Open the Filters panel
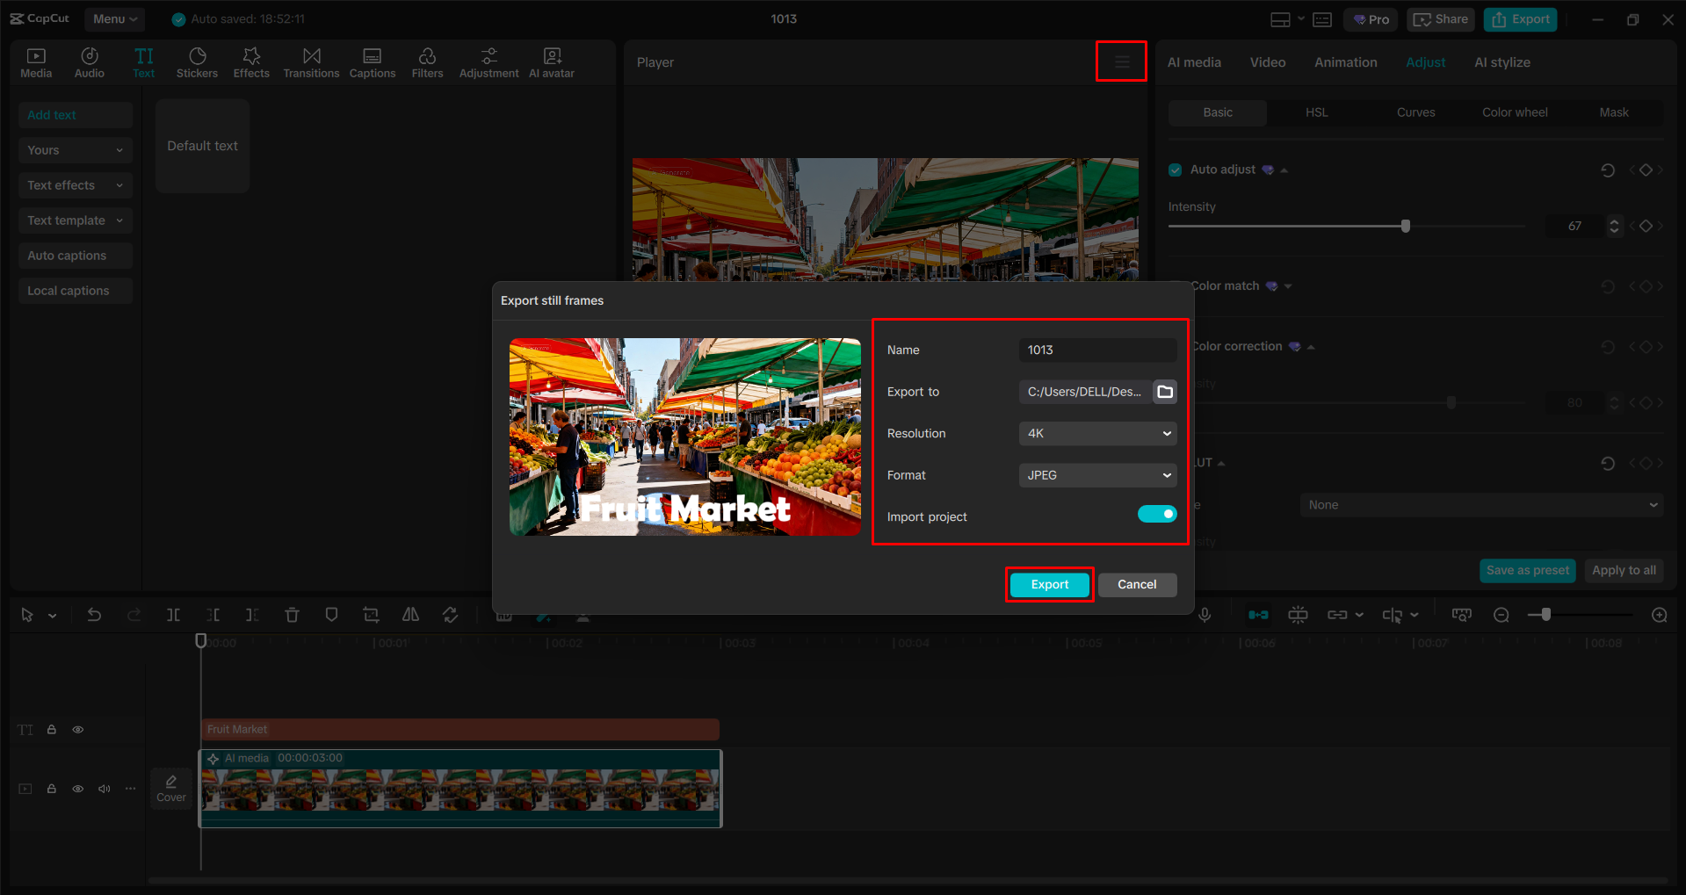The width and height of the screenshot is (1686, 895). click(x=427, y=61)
